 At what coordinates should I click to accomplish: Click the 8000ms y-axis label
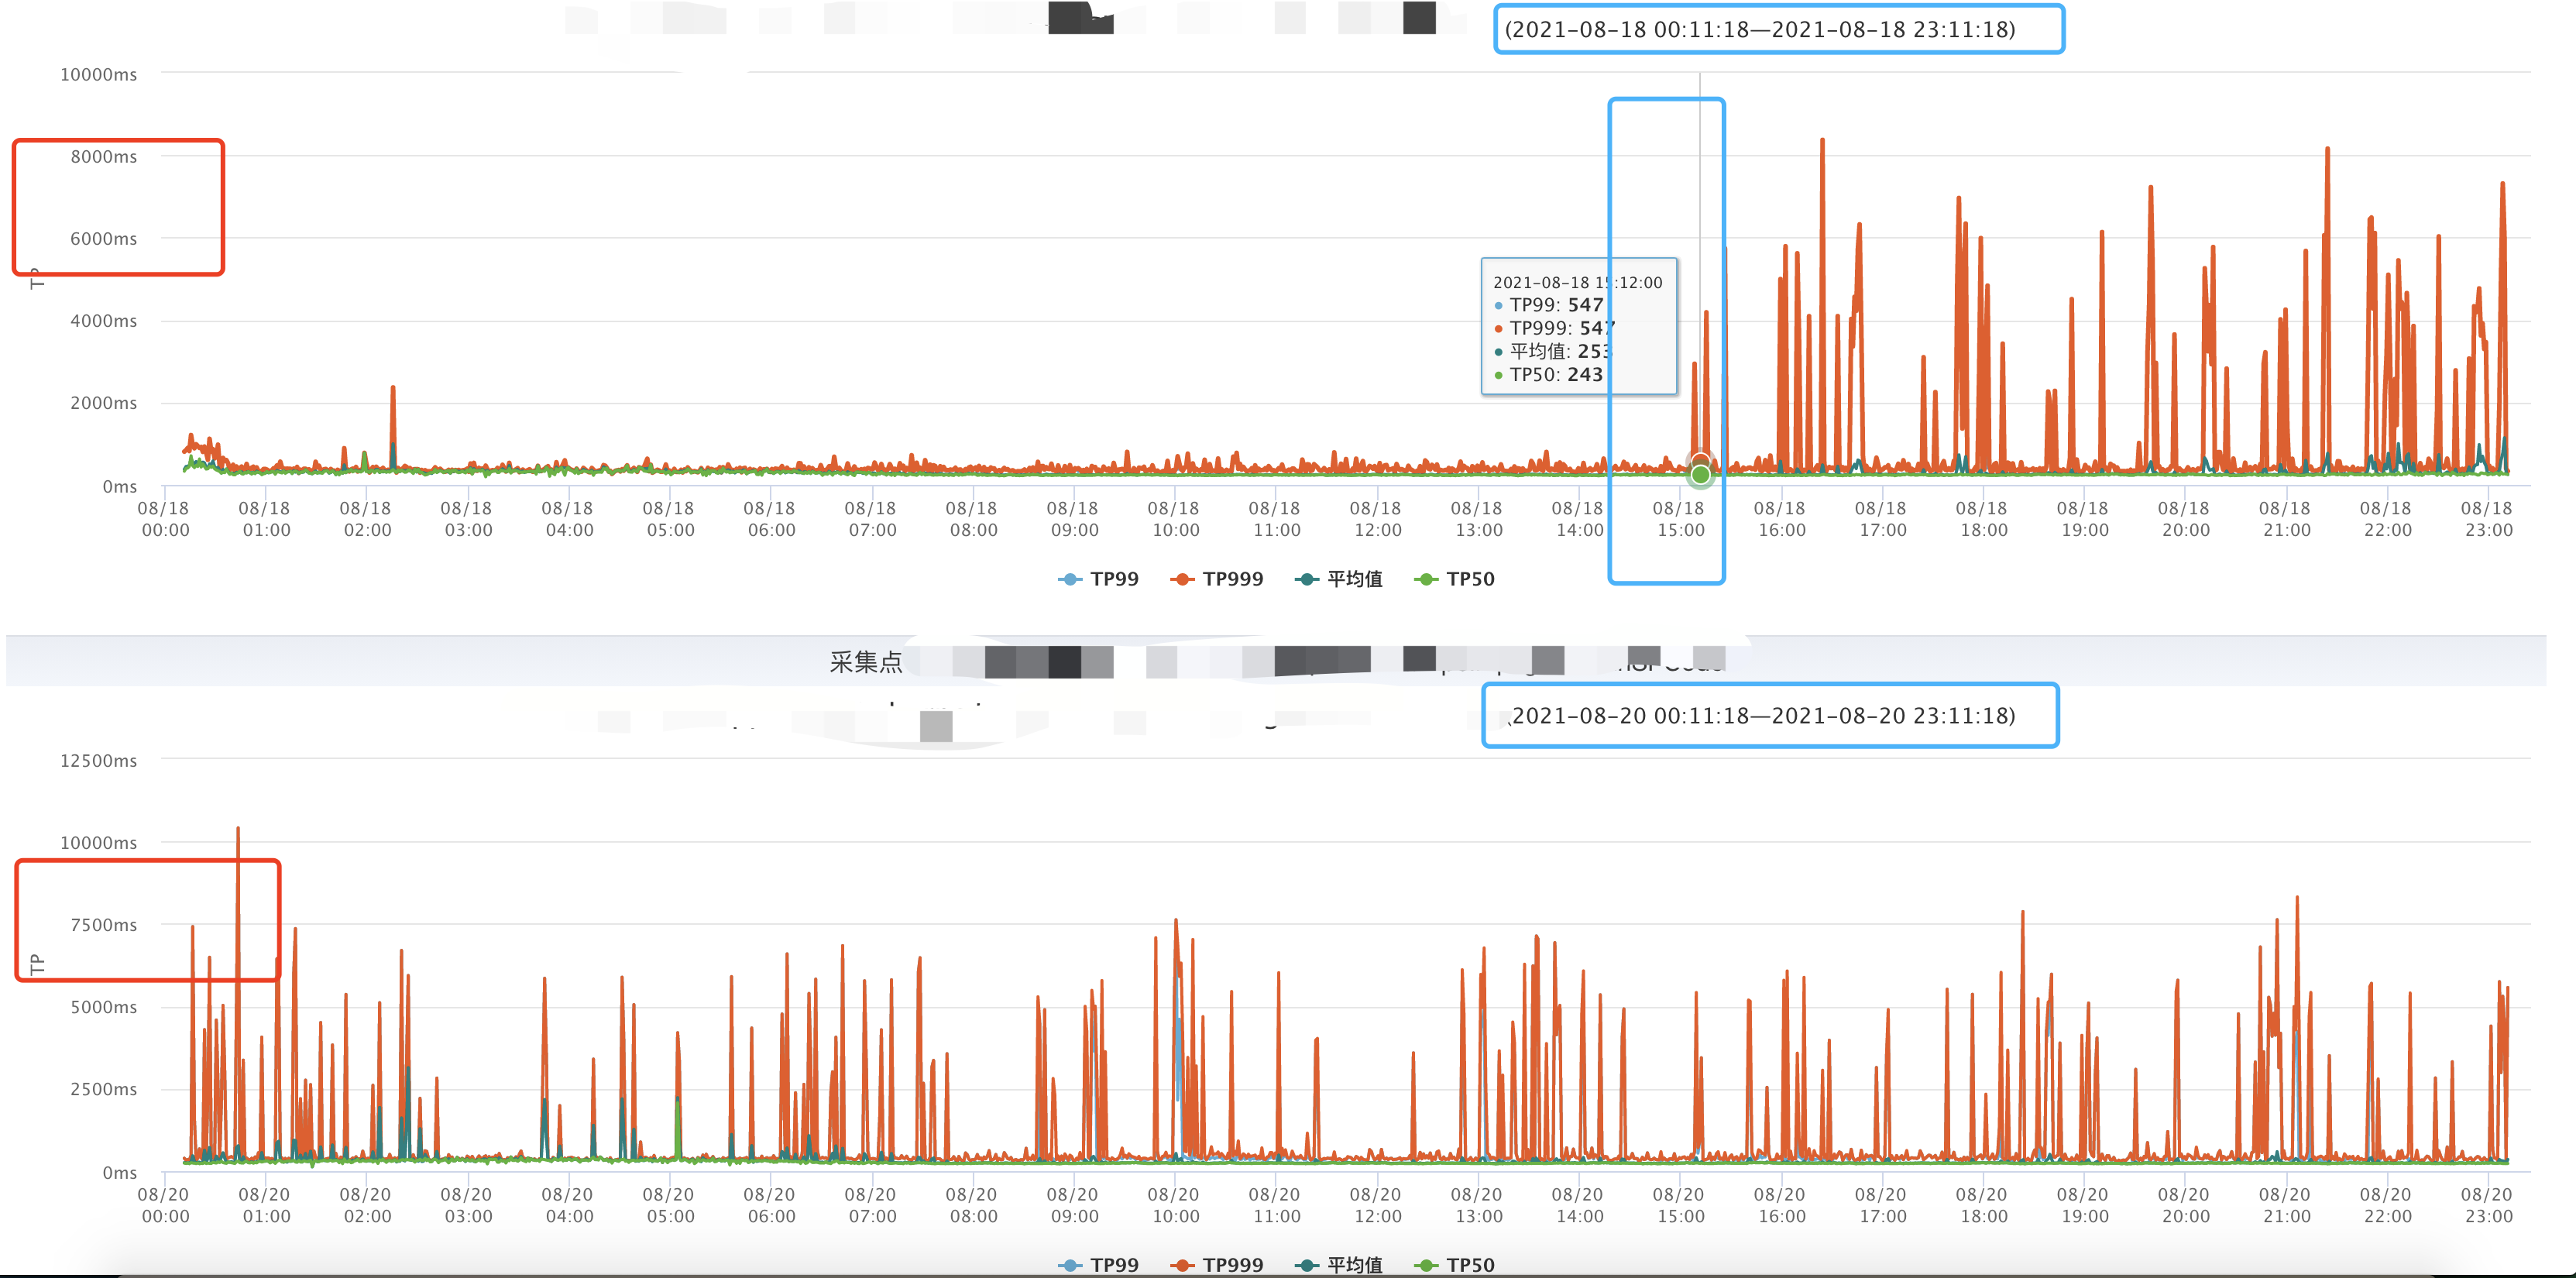pos(103,156)
